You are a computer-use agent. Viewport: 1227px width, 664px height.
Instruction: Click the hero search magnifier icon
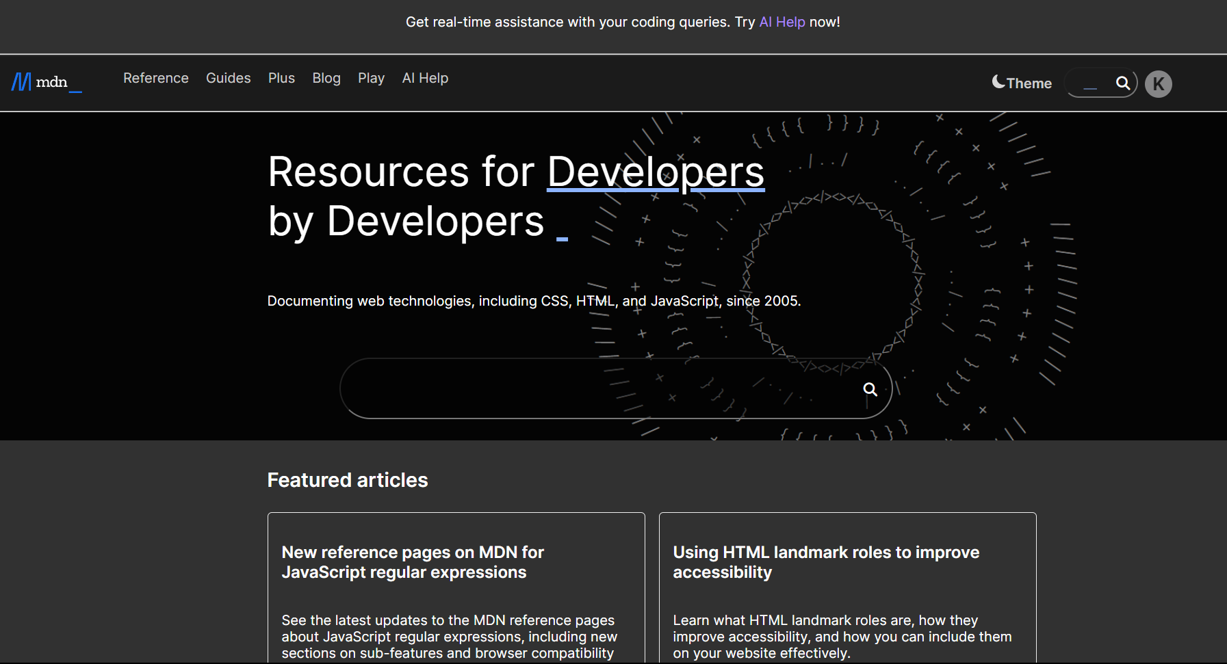click(x=870, y=389)
